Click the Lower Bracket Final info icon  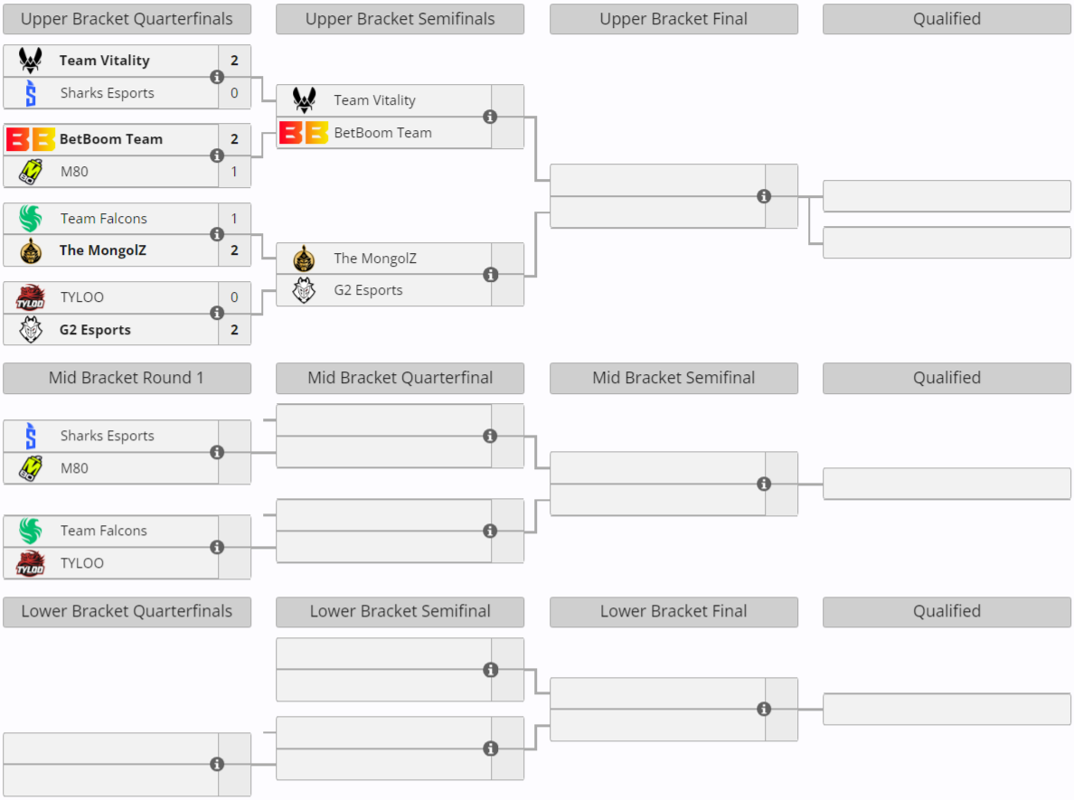(x=764, y=710)
